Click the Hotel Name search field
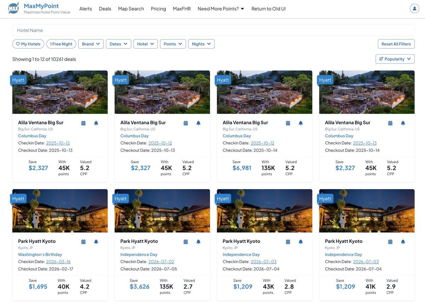This screenshot has height=307, width=425. click(x=213, y=30)
